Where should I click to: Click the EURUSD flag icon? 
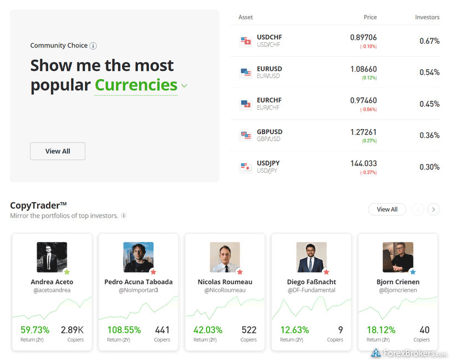(246, 73)
